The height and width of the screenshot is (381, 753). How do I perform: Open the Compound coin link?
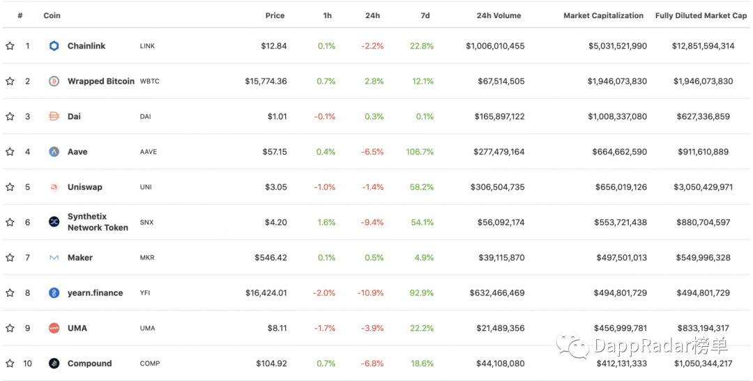coord(89,364)
